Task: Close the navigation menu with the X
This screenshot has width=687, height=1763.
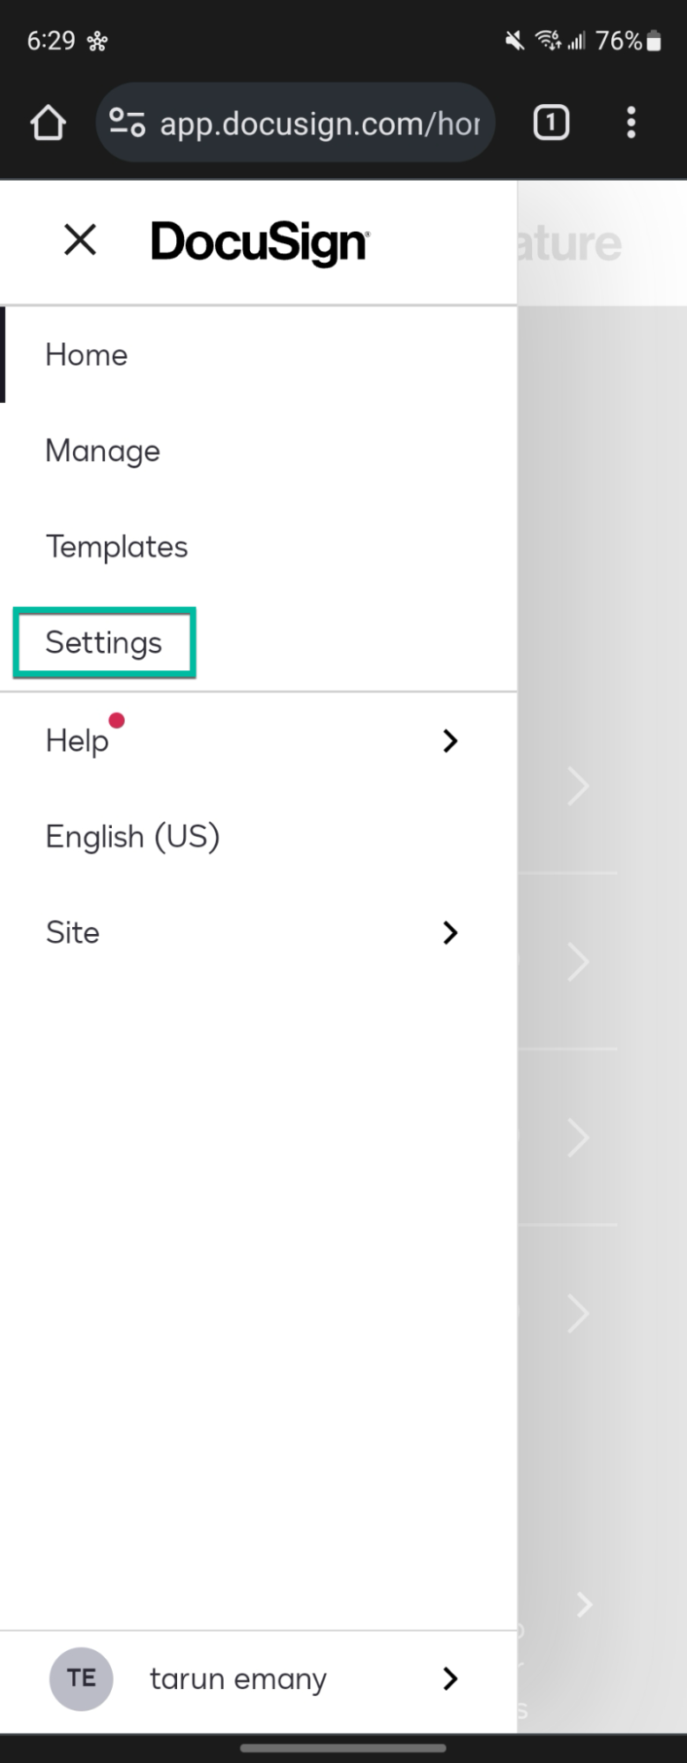Action: click(x=78, y=239)
